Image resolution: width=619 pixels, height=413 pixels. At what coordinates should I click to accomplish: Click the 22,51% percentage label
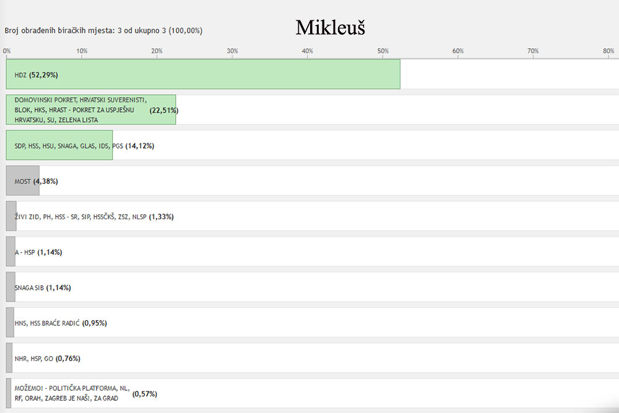(x=164, y=110)
